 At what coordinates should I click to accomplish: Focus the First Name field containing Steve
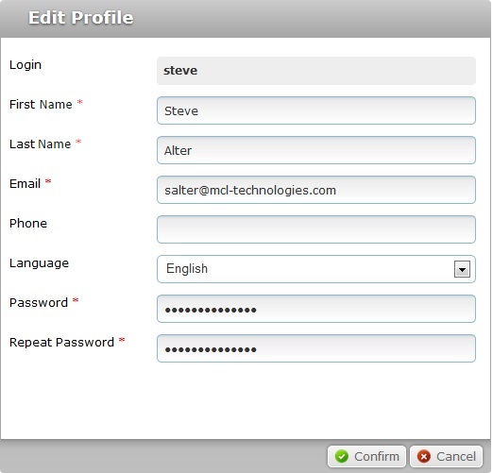(316, 110)
